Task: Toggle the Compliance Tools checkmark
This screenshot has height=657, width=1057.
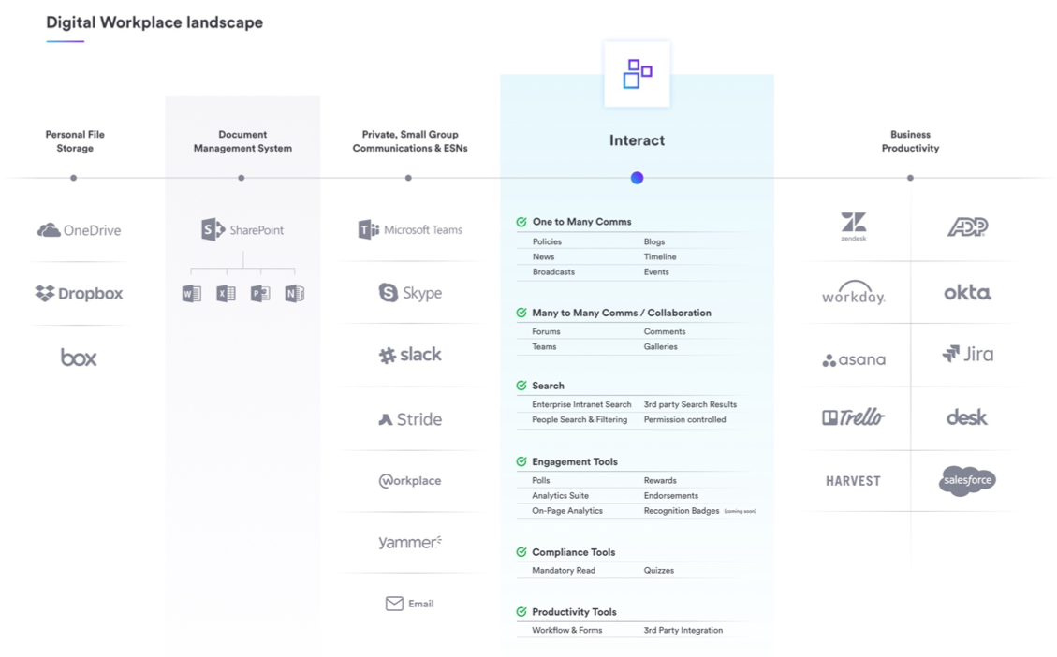Action: [521, 552]
